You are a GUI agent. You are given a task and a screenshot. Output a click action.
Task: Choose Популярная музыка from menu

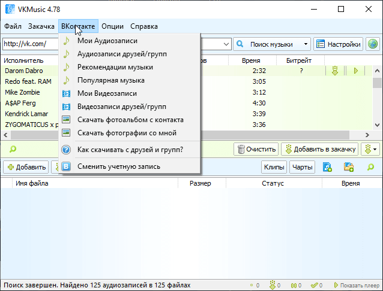click(130, 80)
